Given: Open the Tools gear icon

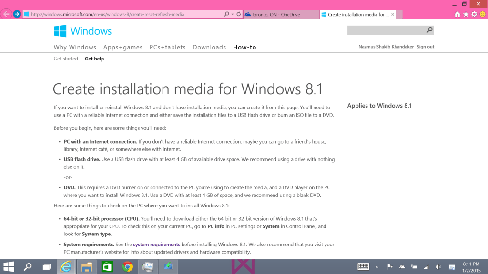Looking at the screenshot, I should 474,14.
